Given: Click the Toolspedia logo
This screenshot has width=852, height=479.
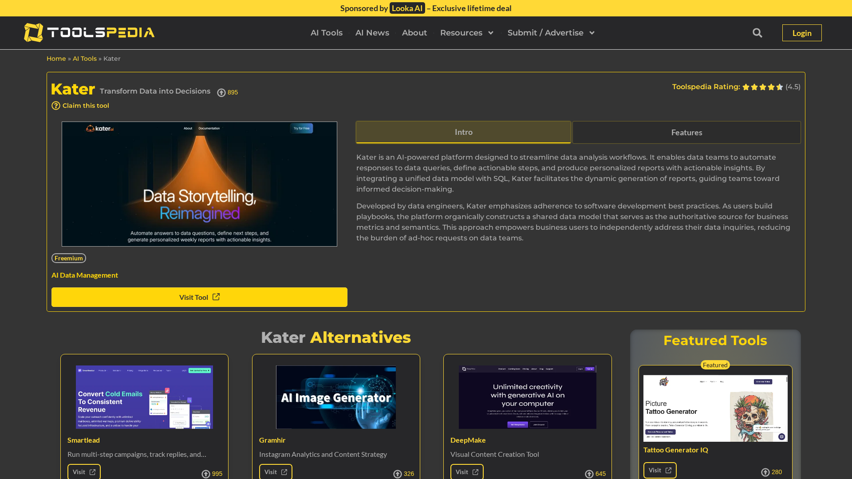Looking at the screenshot, I should [89, 32].
